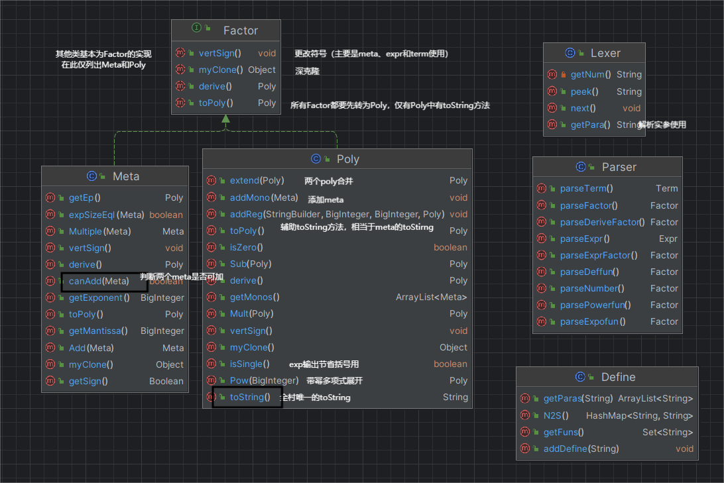Click the class icon beside Parser title
Viewport: 724px width, 483px height.
point(581,167)
